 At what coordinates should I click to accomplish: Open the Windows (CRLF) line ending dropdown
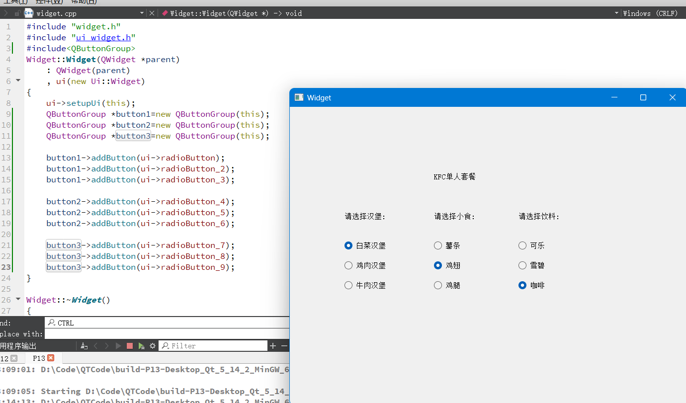(653, 13)
